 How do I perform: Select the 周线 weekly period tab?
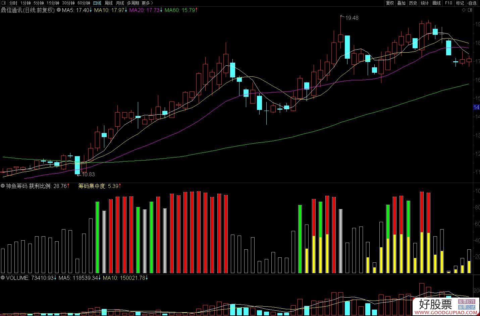click(109, 3)
